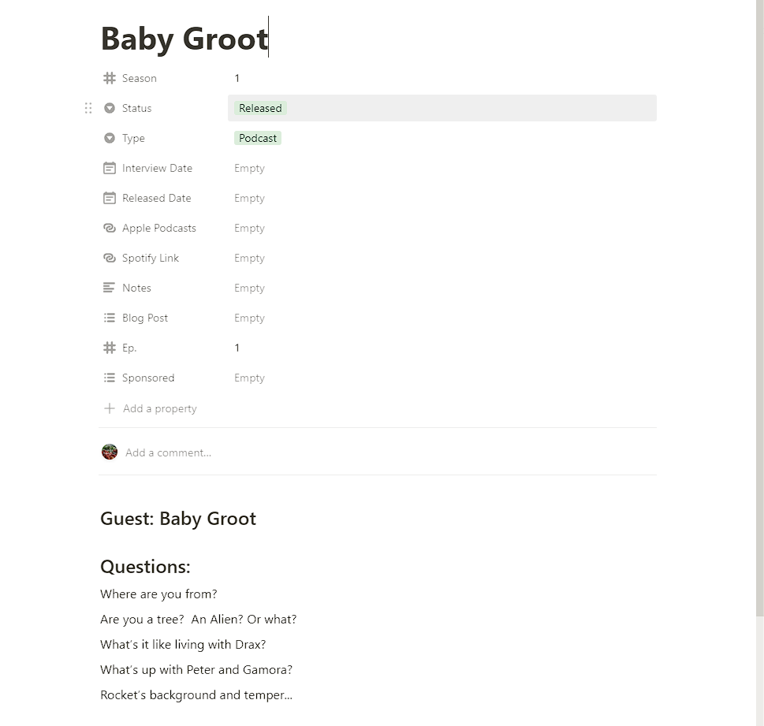Open the Released status tag dropdown

pos(260,108)
